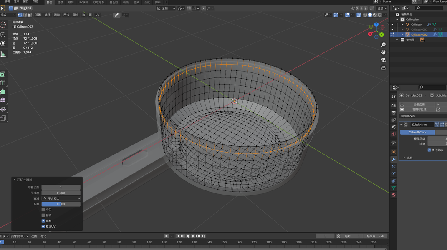Select wireframe viewport shading mode
Image resolution: width=447 pixels, height=250 pixels.
[365, 15]
